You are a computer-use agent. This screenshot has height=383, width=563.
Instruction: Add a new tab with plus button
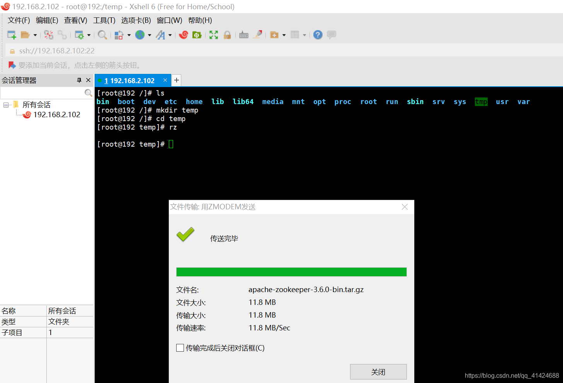[x=177, y=80]
